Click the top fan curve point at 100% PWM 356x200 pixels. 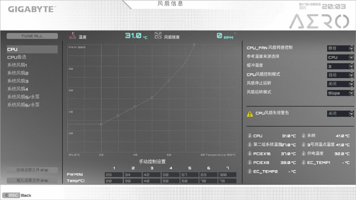pyautogui.click(x=194, y=44)
